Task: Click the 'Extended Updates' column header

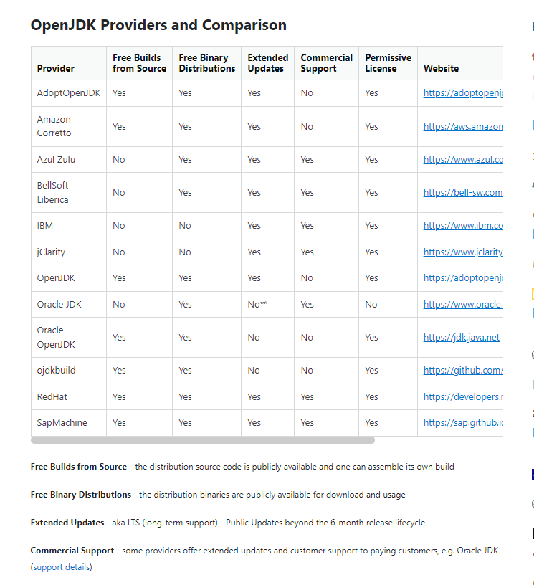Action: tap(267, 63)
